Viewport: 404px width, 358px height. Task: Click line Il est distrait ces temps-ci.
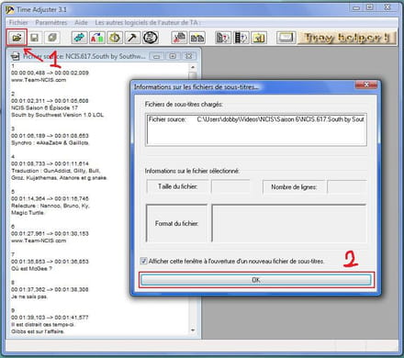(42, 324)
